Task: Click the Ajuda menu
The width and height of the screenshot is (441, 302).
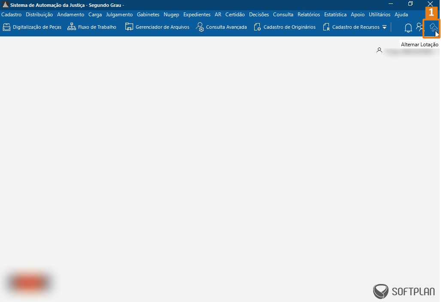Action: [x=401, y=15]
